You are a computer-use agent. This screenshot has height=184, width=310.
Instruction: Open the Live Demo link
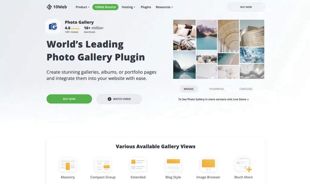coord(213,99)
